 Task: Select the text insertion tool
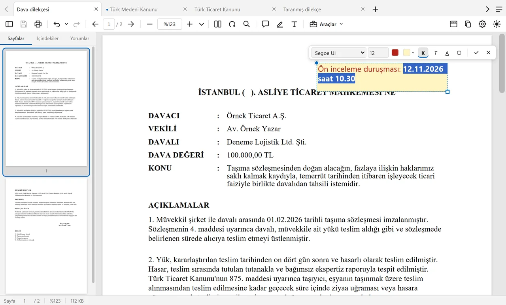pyautogui.click(x=294, y=24)
